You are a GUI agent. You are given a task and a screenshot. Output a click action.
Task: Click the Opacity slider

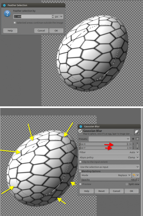pyautogui.click(x=109, y=180)
